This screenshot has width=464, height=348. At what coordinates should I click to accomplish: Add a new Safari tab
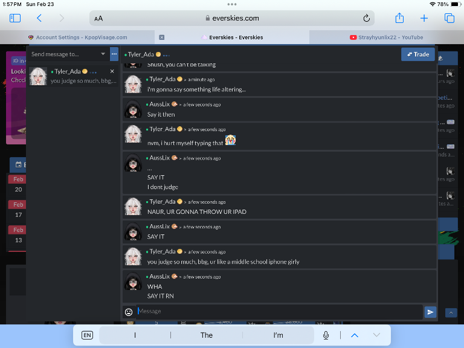click(424, 18)
